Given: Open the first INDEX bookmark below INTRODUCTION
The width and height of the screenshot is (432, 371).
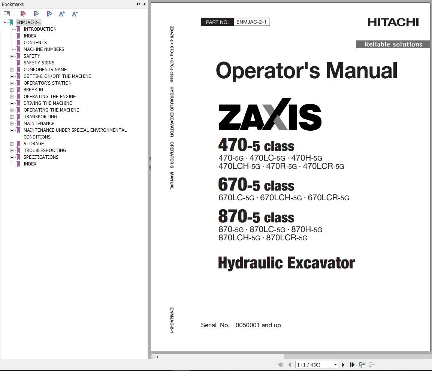Looking at the screenshot, I should pyautogui.click(x=30, y=36).
